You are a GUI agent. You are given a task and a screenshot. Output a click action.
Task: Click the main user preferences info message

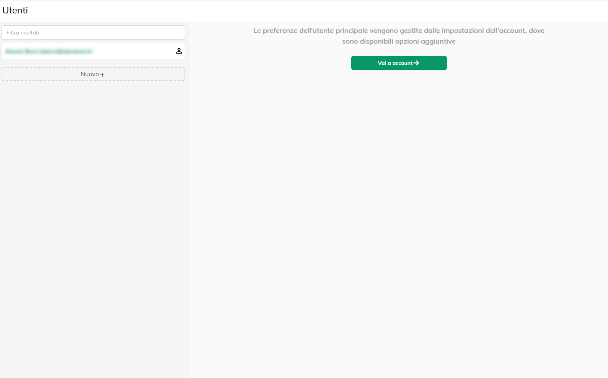(399, 31)
